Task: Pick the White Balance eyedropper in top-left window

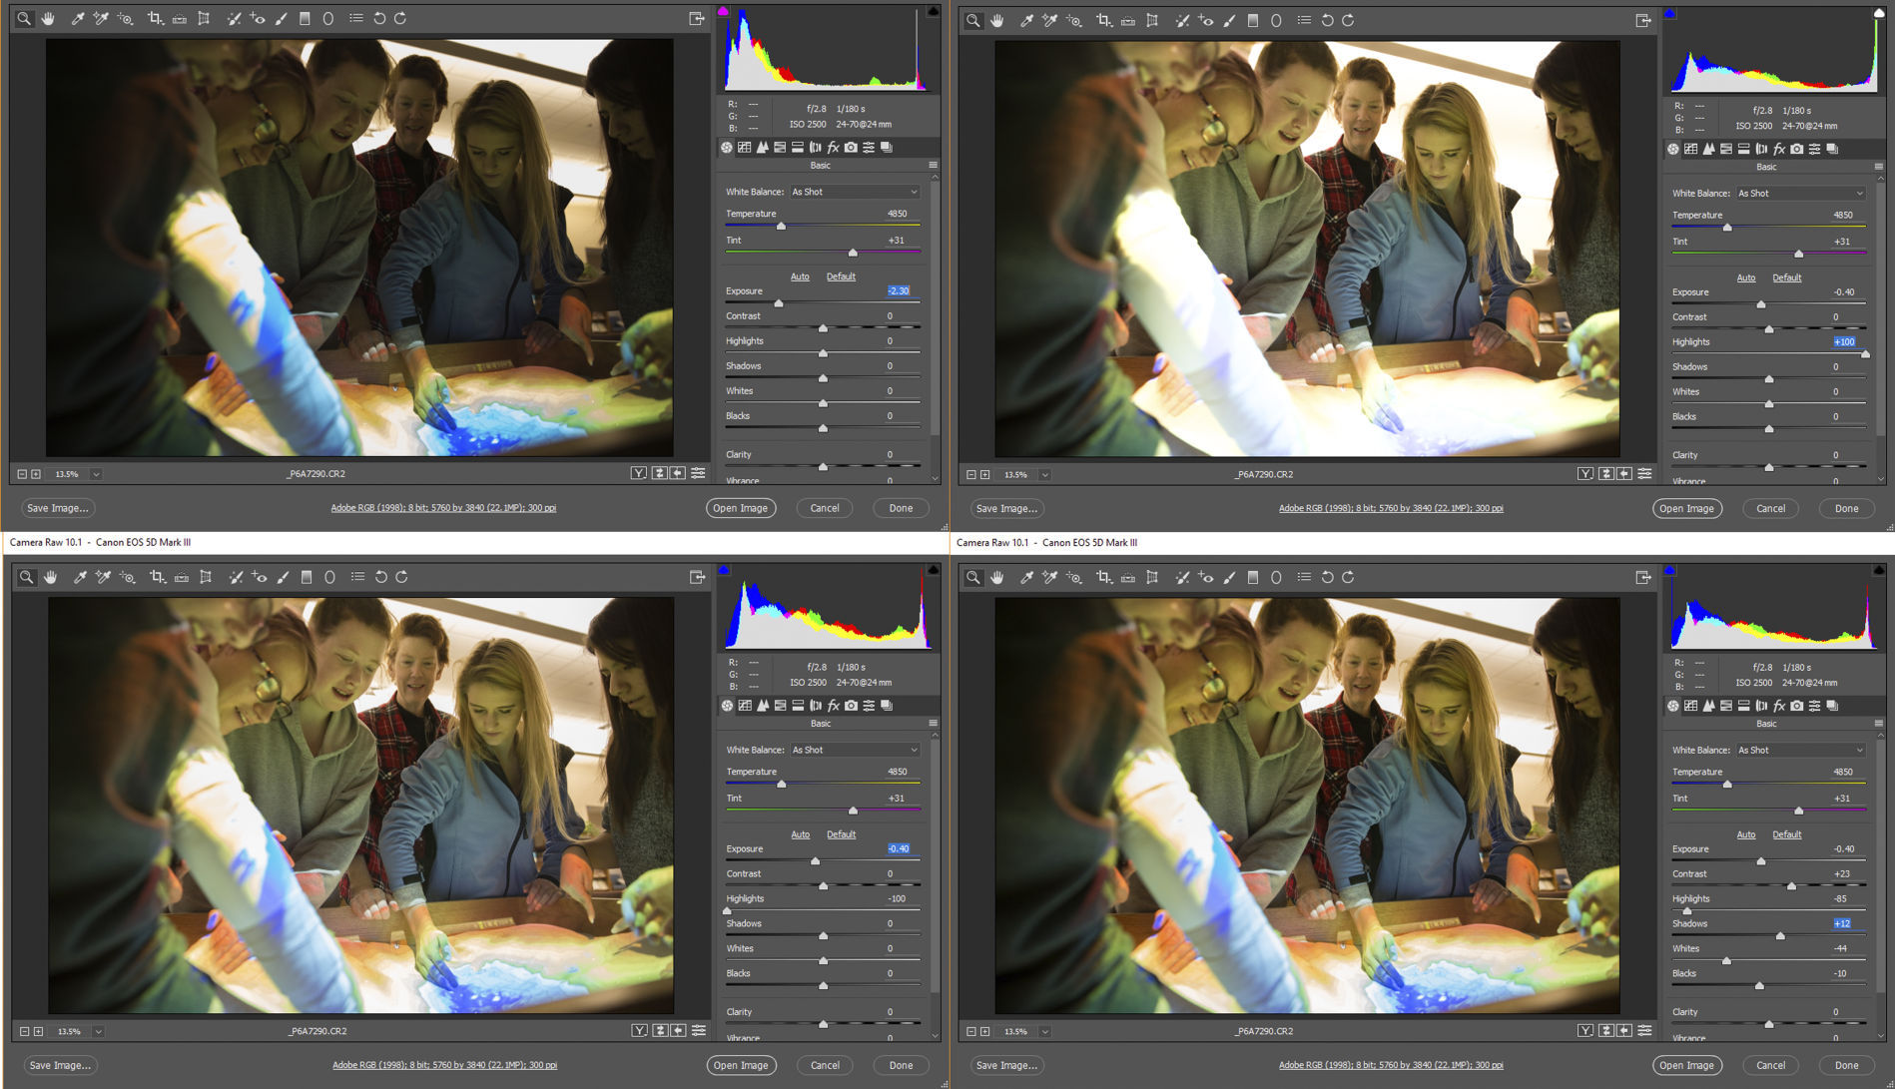Action: pos(77,18)
